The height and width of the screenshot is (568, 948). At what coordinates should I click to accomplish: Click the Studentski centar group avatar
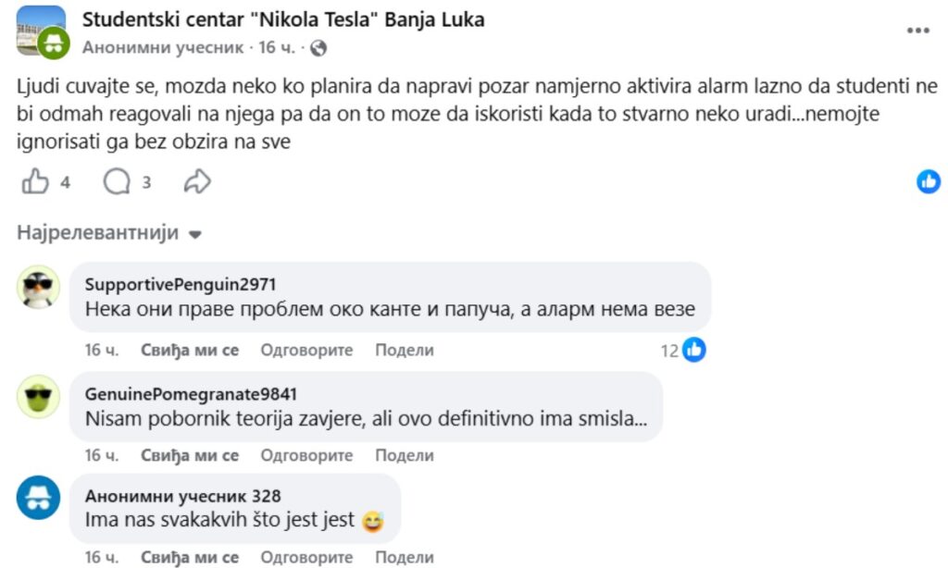tap(41, 31)
